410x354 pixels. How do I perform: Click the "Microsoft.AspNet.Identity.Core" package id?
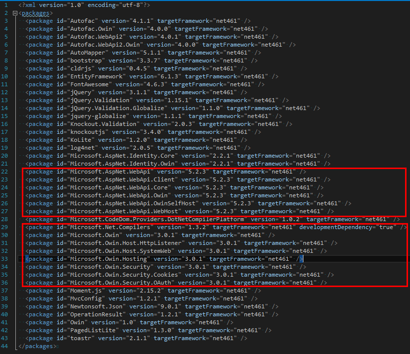click(x=122, y=156)
